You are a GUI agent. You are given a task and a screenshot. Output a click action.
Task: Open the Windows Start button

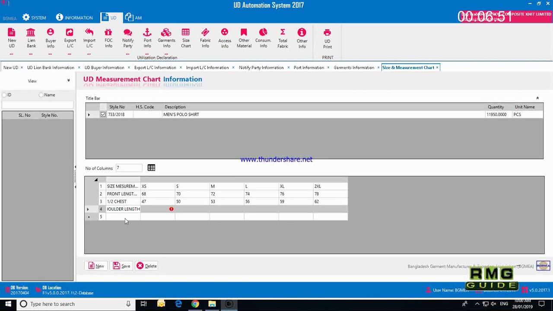click(x=8, y=304)
